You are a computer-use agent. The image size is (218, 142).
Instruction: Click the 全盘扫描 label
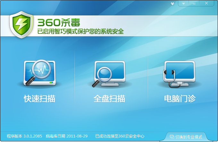[109, 99]
